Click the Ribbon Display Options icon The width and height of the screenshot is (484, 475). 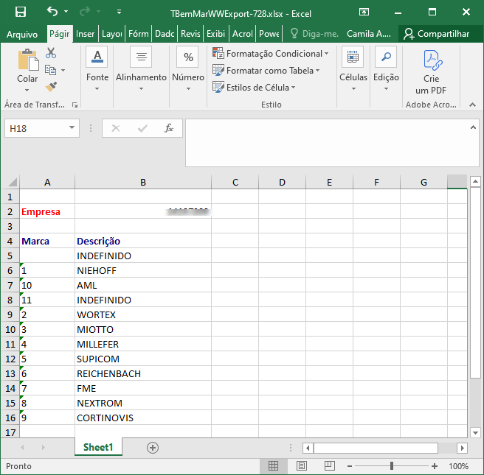point(364,12)
